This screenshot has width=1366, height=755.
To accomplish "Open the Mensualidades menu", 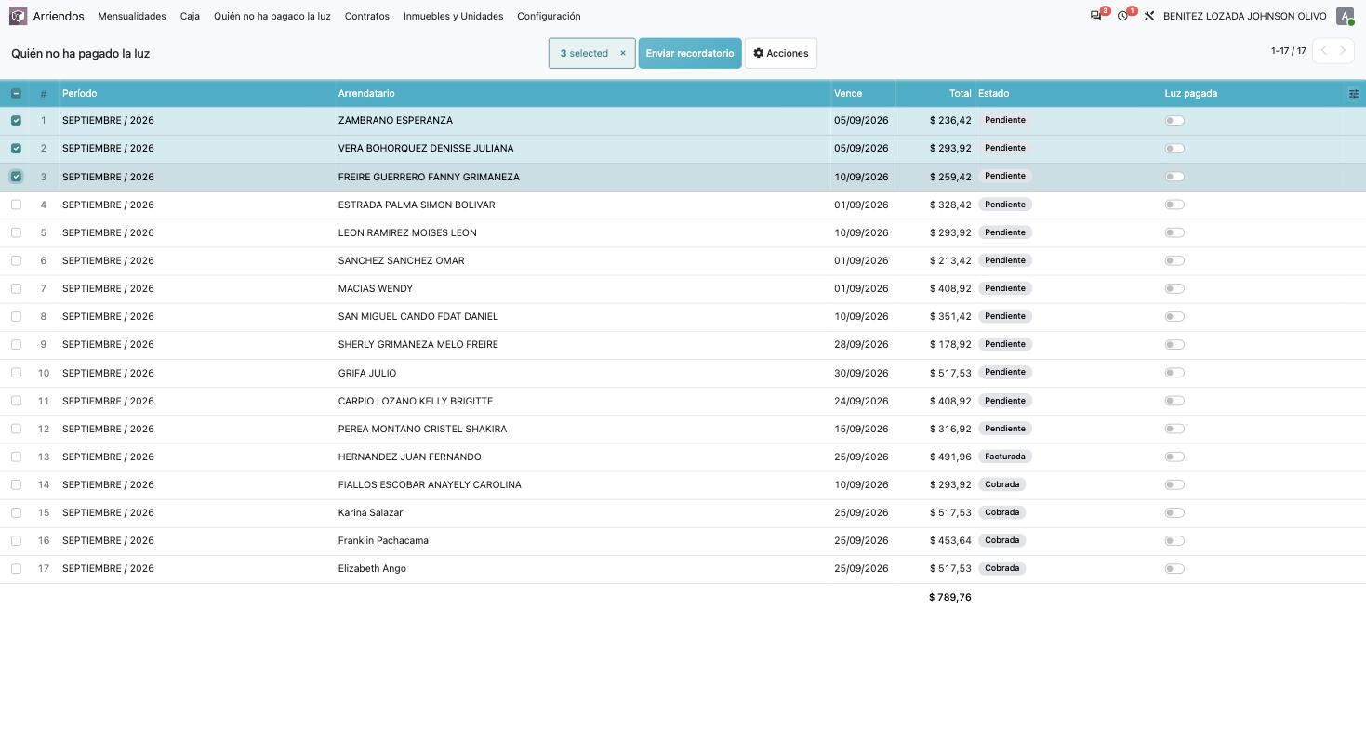I will point(132,16).
